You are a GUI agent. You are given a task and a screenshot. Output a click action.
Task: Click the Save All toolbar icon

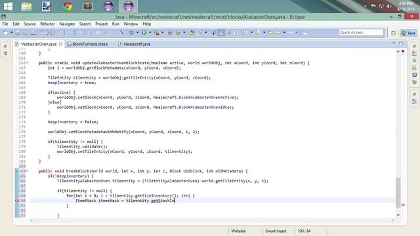25,33
